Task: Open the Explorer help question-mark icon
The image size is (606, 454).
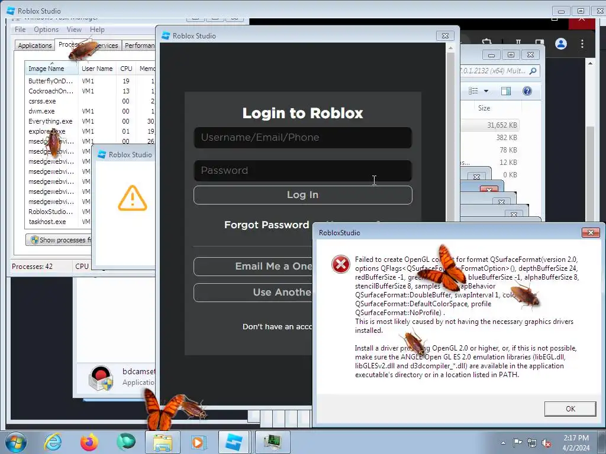Action: click(527, 90)
